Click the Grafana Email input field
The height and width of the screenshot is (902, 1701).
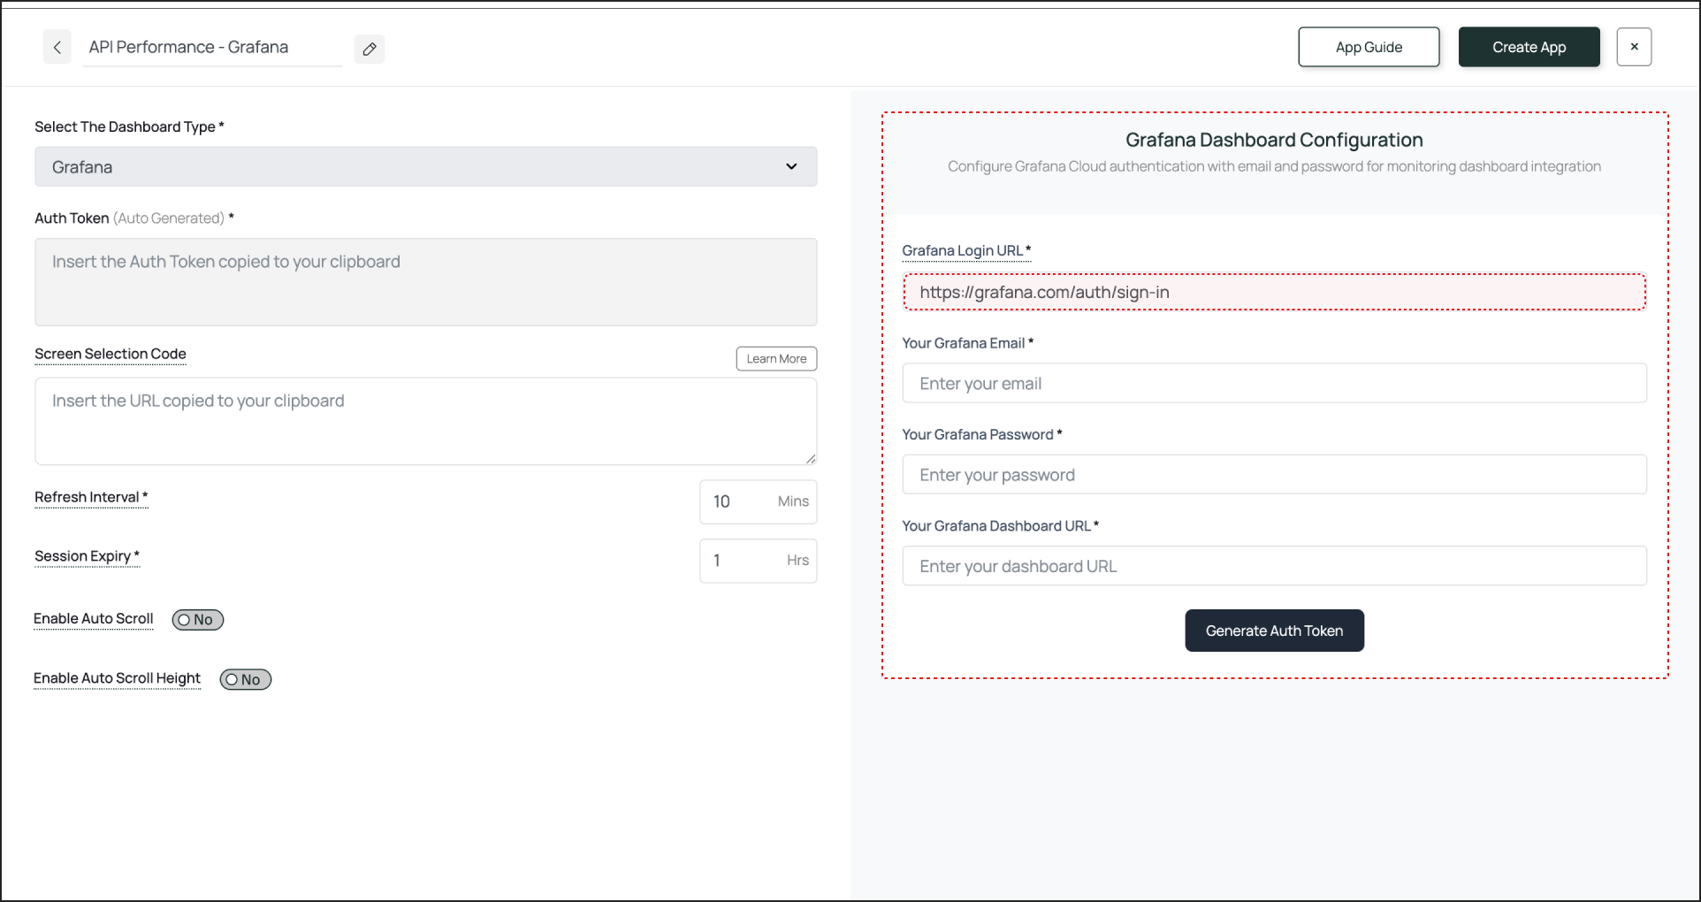coord(1273,384)
